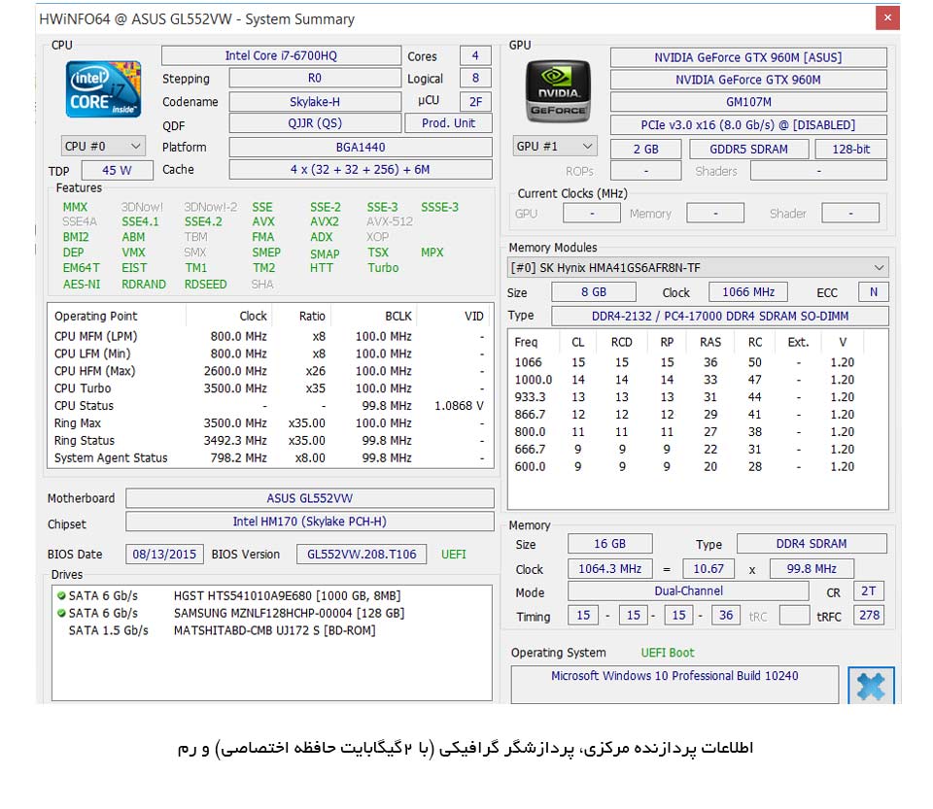
Task: Open the CPU #0 selector dropdown
Action: point(103,147)
